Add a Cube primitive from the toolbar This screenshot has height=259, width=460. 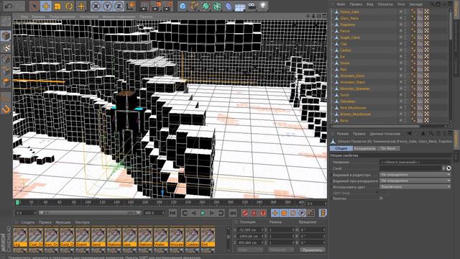(183, 6)
